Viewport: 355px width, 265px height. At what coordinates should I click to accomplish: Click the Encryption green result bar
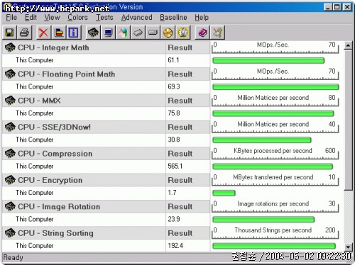224,193
